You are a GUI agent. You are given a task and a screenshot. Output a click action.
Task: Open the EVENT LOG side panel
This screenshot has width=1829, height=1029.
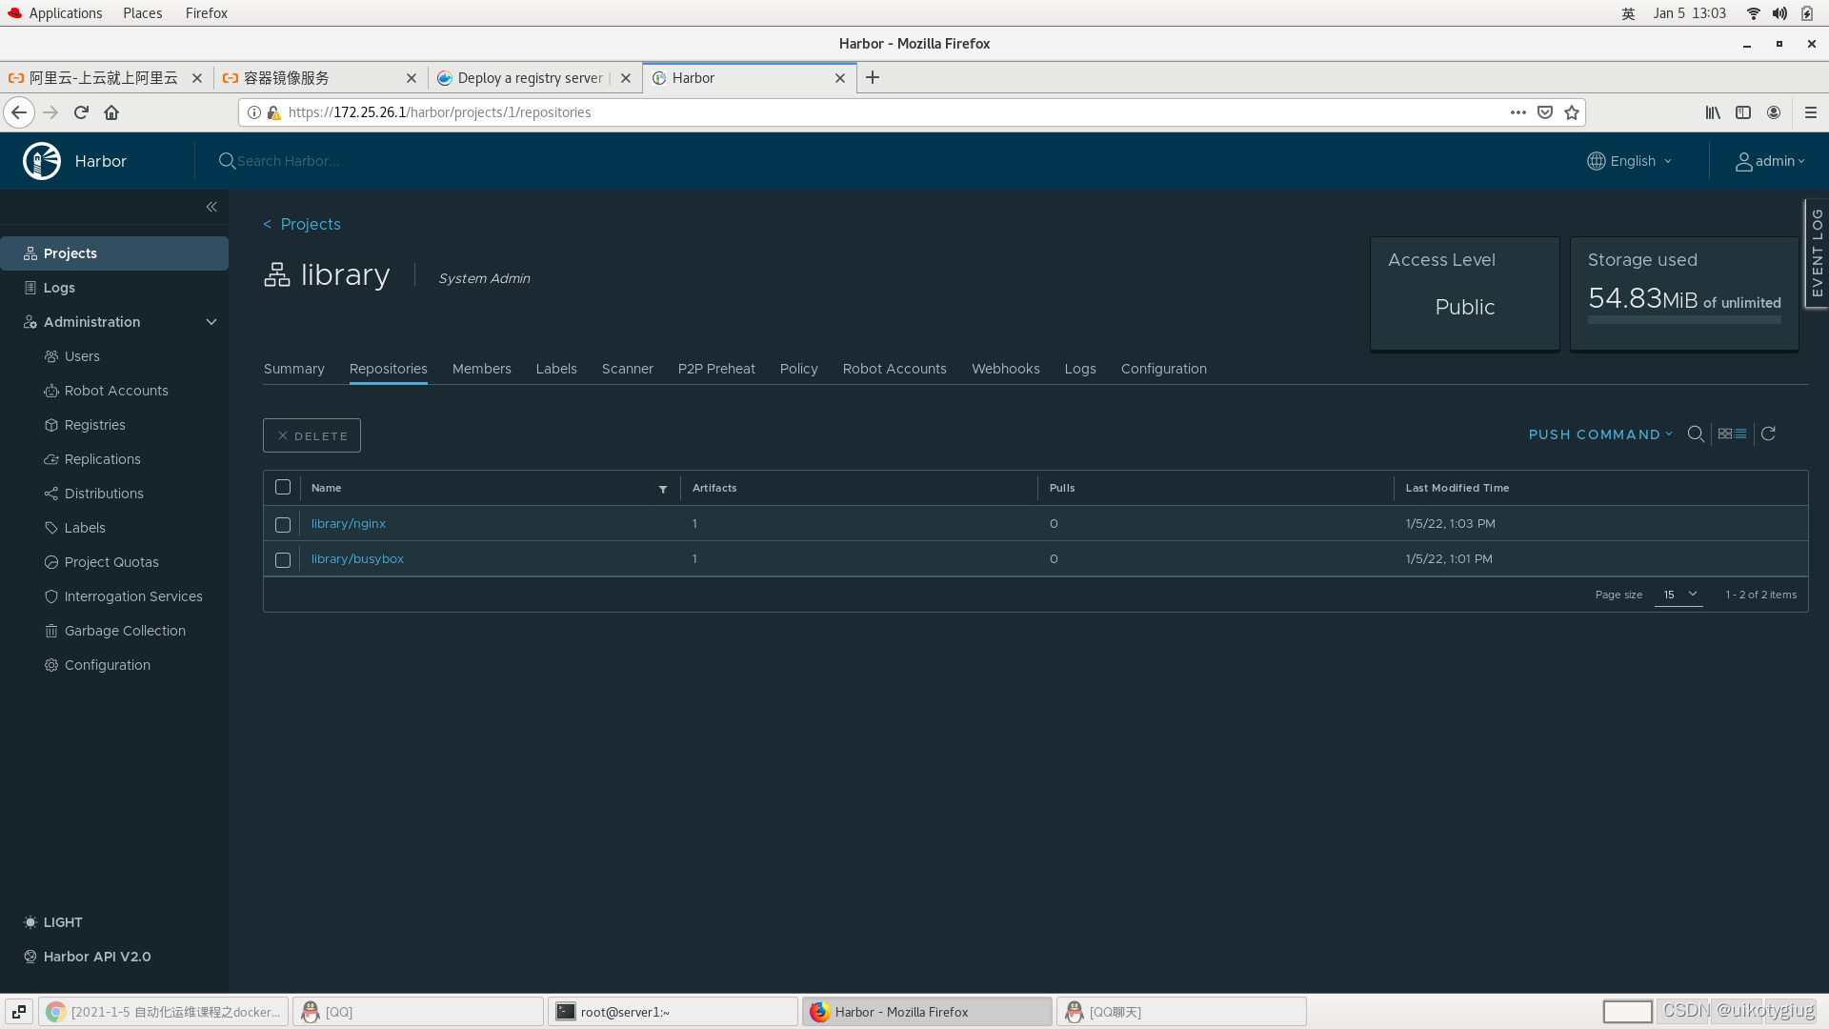(x=1817, y=252)
